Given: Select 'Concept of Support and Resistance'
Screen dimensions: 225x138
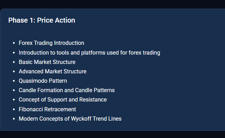Looking at the screenshot, I should [63, 100].
